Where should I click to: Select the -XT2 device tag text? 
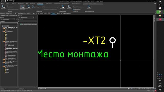coord(94,40)
